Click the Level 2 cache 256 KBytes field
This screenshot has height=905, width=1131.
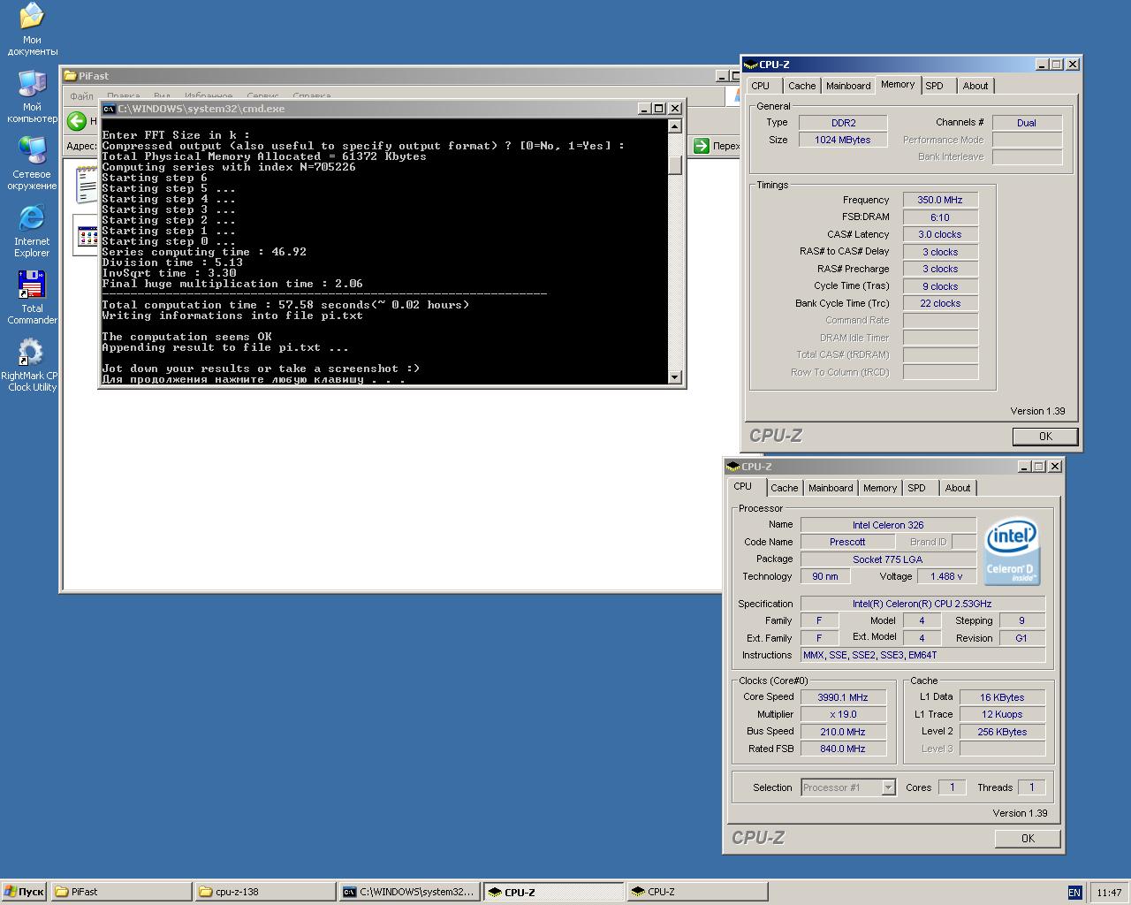1002,732
